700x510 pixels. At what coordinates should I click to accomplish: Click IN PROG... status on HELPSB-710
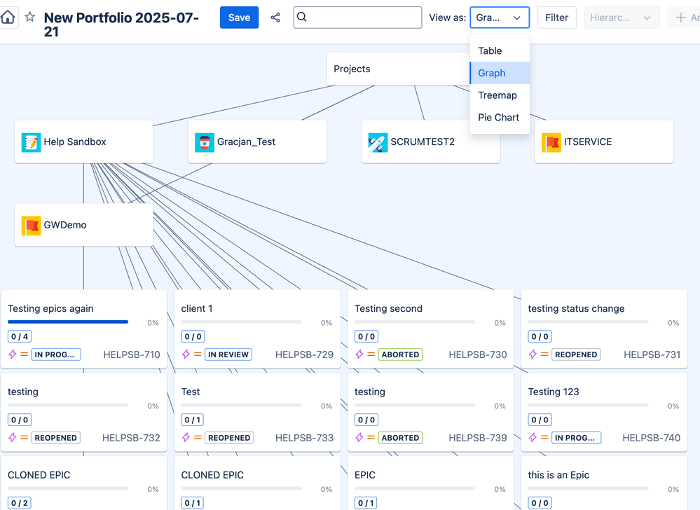pyautogui.click(x=56, y=354)
